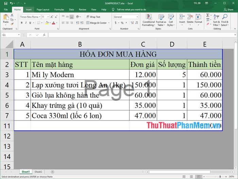Click Tell me what you want to do
238x179 pixels.
[131, 10]
